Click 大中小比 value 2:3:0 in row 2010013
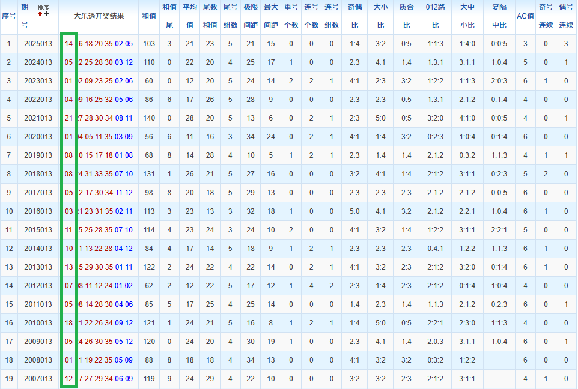 (x=467, y=323)
